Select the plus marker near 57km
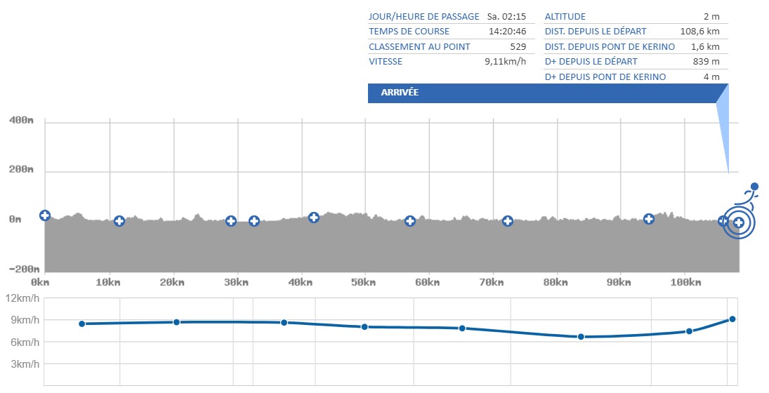The image size is (769, 393). click(x=410, y=221)
